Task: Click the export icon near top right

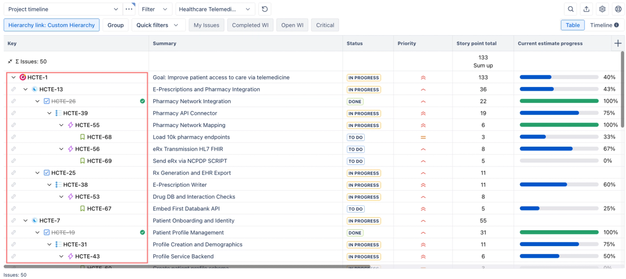Action: point(586,9)
